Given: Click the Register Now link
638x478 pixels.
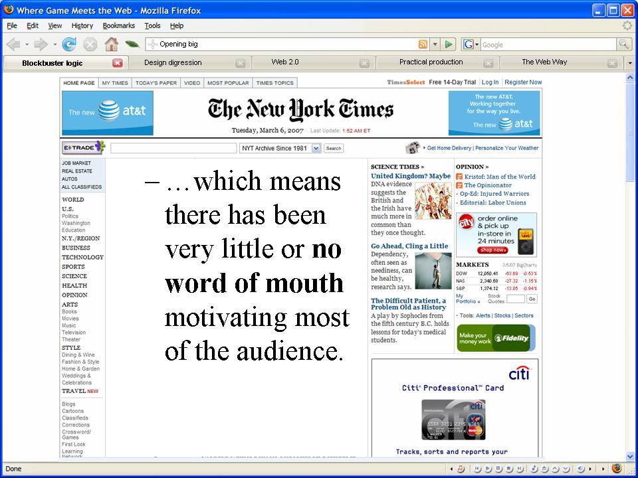Looking at the screenshot, I should pos(523,82).
